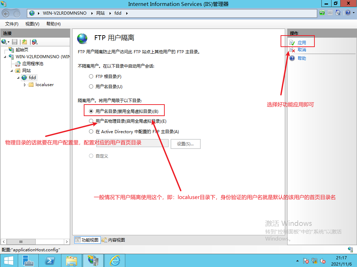Click the muted volume tray icon
357x267 pixels.
(x=322, y=261)
